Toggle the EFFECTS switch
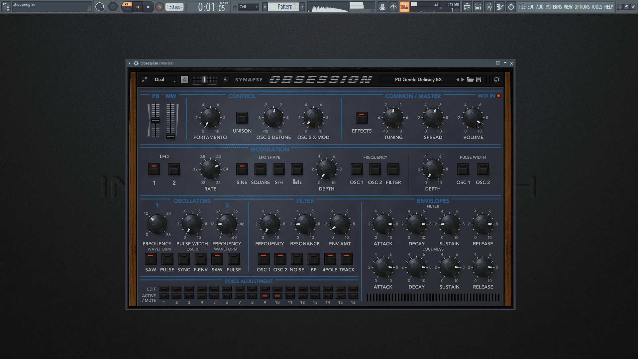Viewport: 638px width, 359px height. pyautogui.click(x=362, y=118)
